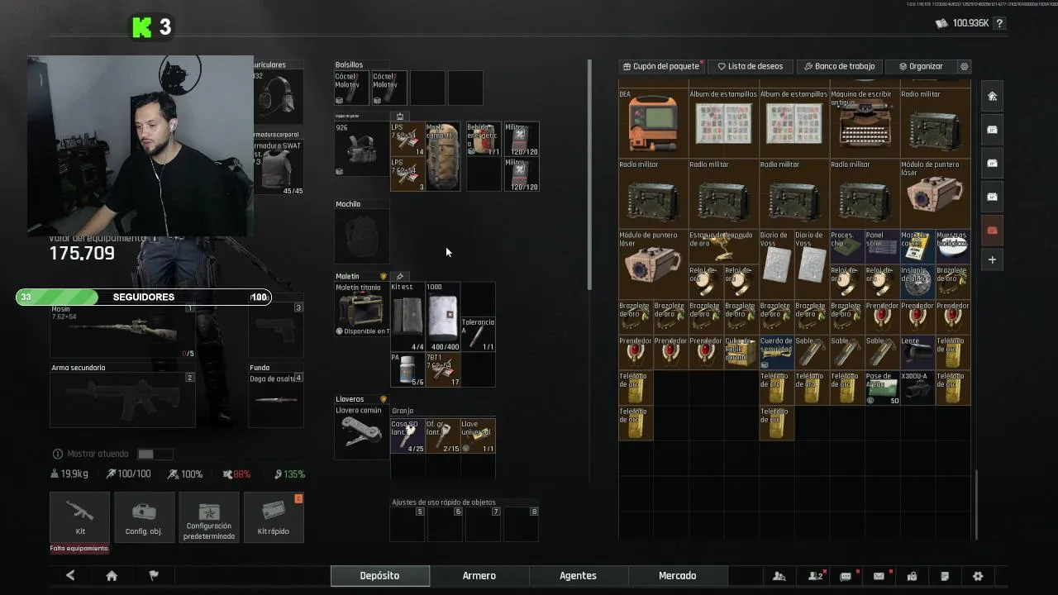Select the Cuerda de seguridad item
Viewport: 1058px width, 595px height.
[x=776, y=352]
